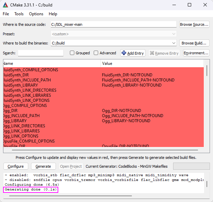Screen dimensions: 213x202
Task: Click the Open Project button
Action: coord(71,166)
